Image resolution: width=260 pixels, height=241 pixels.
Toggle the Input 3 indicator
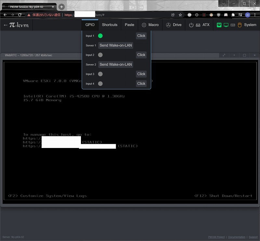tap(100, 74)
